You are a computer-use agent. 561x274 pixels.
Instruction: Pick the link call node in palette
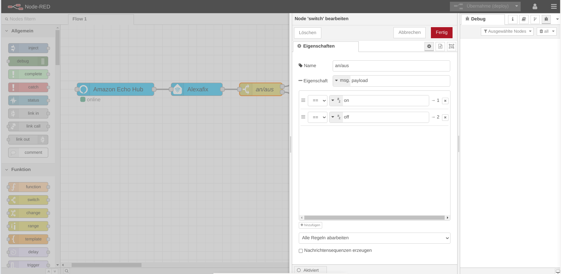pos(28,126)
